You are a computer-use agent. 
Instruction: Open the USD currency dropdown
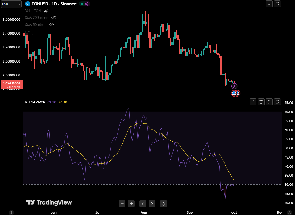click(11, 4)
